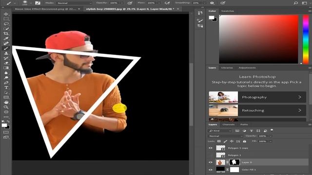The width and height of the screenshot is (312, 175).
Task: Select the Rectangular Marquee tool
Action: pos(6,19)
